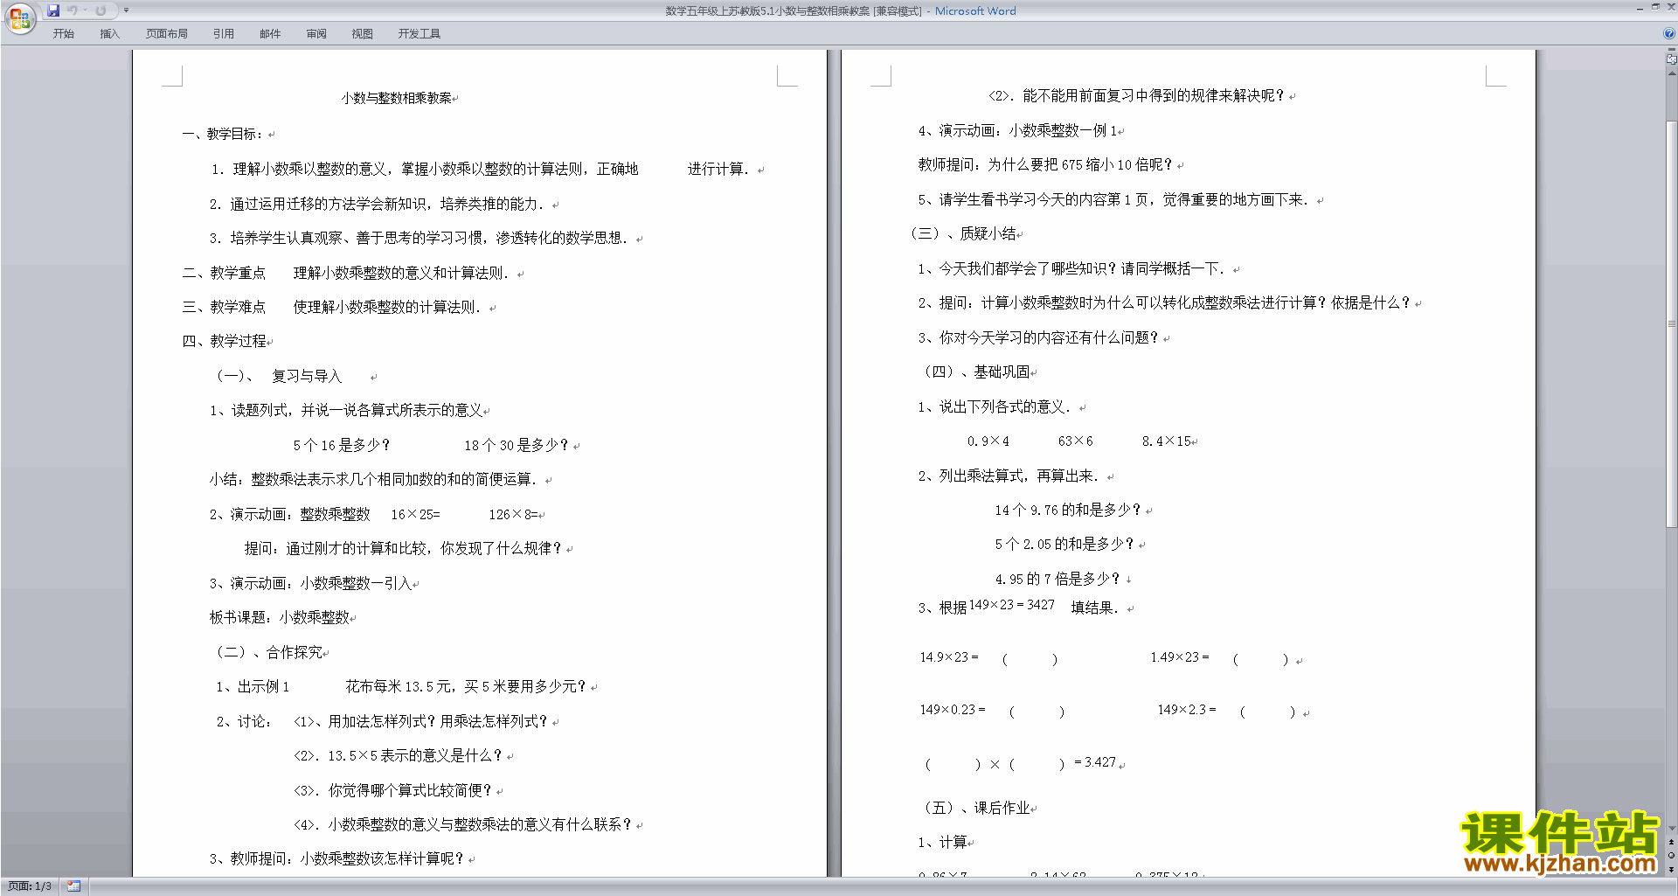The width and height of the screenshot is (1678, 896).
Task: Click heading 四、教学过程
Action: pyautogui.click(x=224, y=341)
